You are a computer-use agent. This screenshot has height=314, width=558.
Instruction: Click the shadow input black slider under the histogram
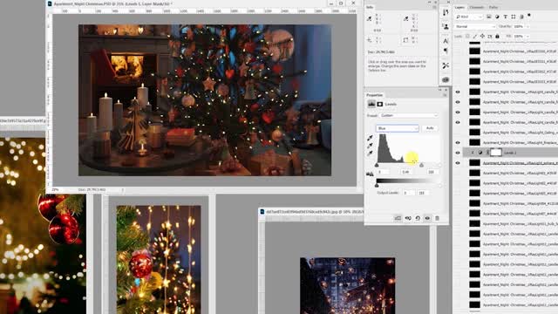coord(377,165)
